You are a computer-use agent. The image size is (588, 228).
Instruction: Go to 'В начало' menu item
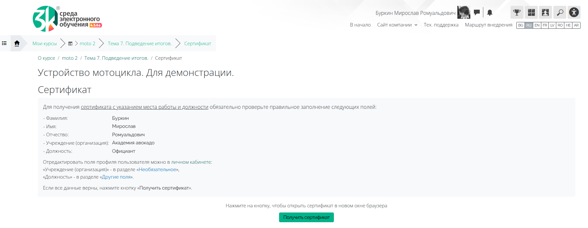click(360, 25)
